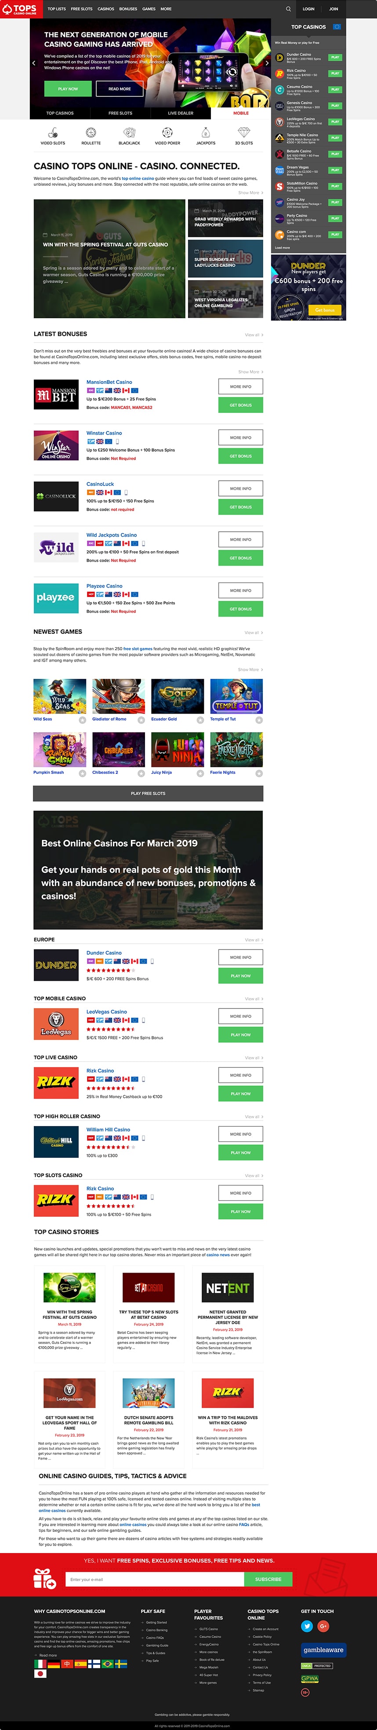Viewport: 377px width, 1730px height.
Task: Get bonus for MansionBet Casino
Action: click(241, 405)
